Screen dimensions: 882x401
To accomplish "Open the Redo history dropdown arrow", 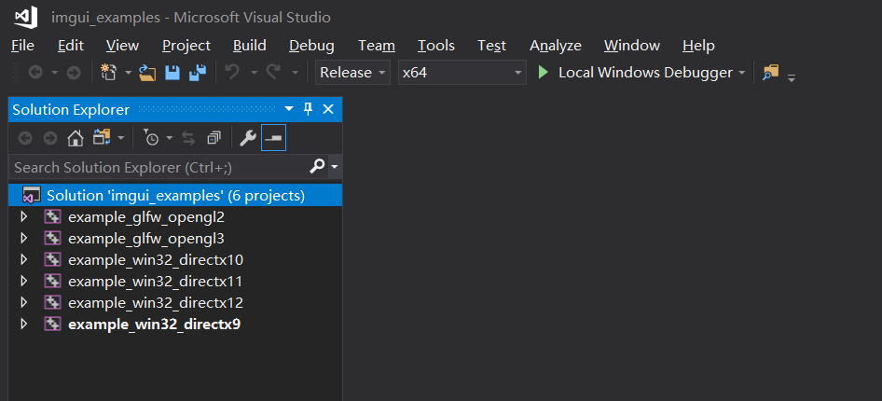I will (x=296, y=73).
